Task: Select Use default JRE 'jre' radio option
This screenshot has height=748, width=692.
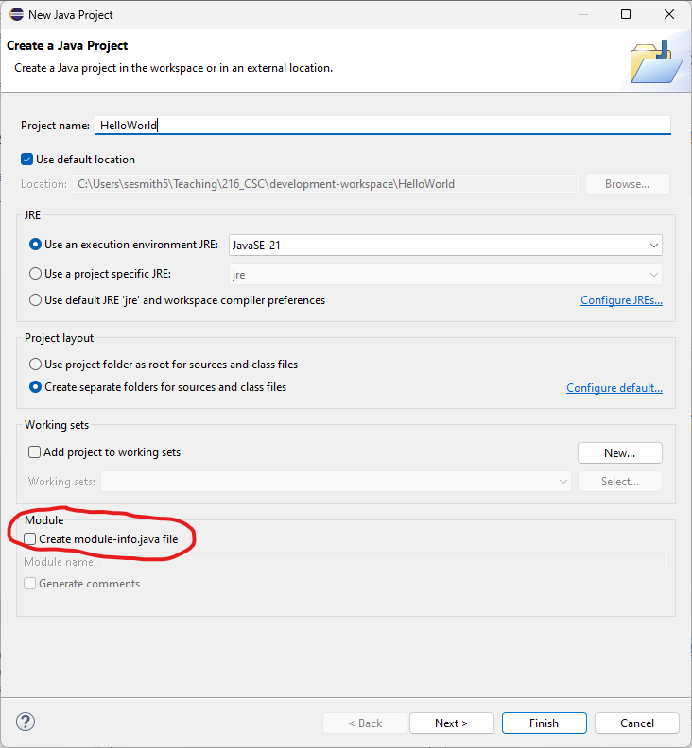Action: [35, 300]
